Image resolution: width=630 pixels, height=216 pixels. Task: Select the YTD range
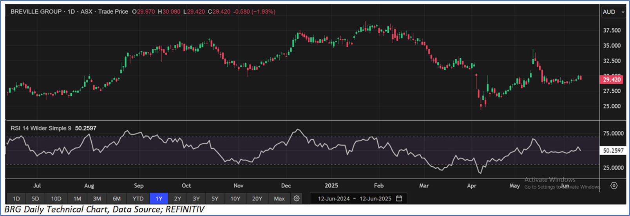(x=138, y=198)
